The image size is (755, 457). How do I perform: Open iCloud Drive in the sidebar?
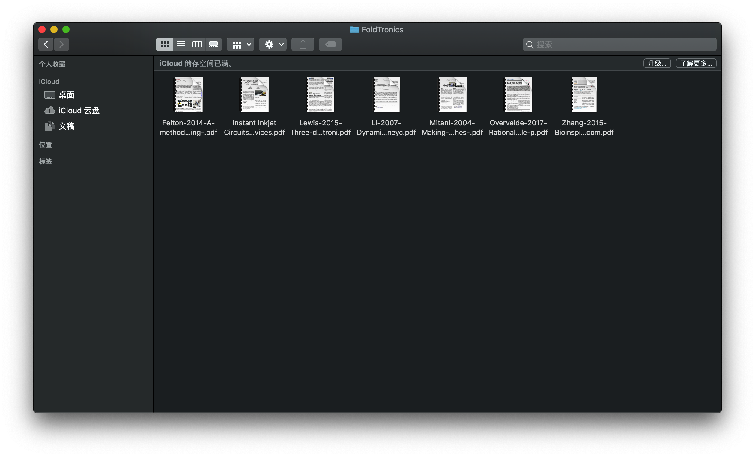(x=79, y=111)
